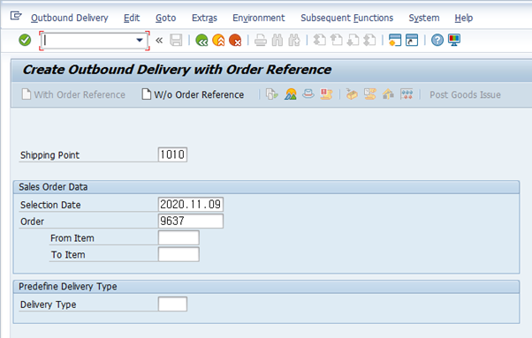Screen dimensions: 532x338
Task: Open the Environment menu
Action: tap(259, 18)
